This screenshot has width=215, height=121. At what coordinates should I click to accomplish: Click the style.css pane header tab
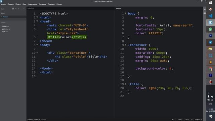119,8
